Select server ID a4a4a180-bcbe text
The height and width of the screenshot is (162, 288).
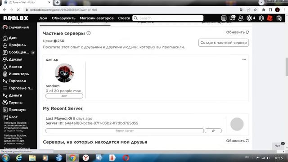tap(101, 123)
